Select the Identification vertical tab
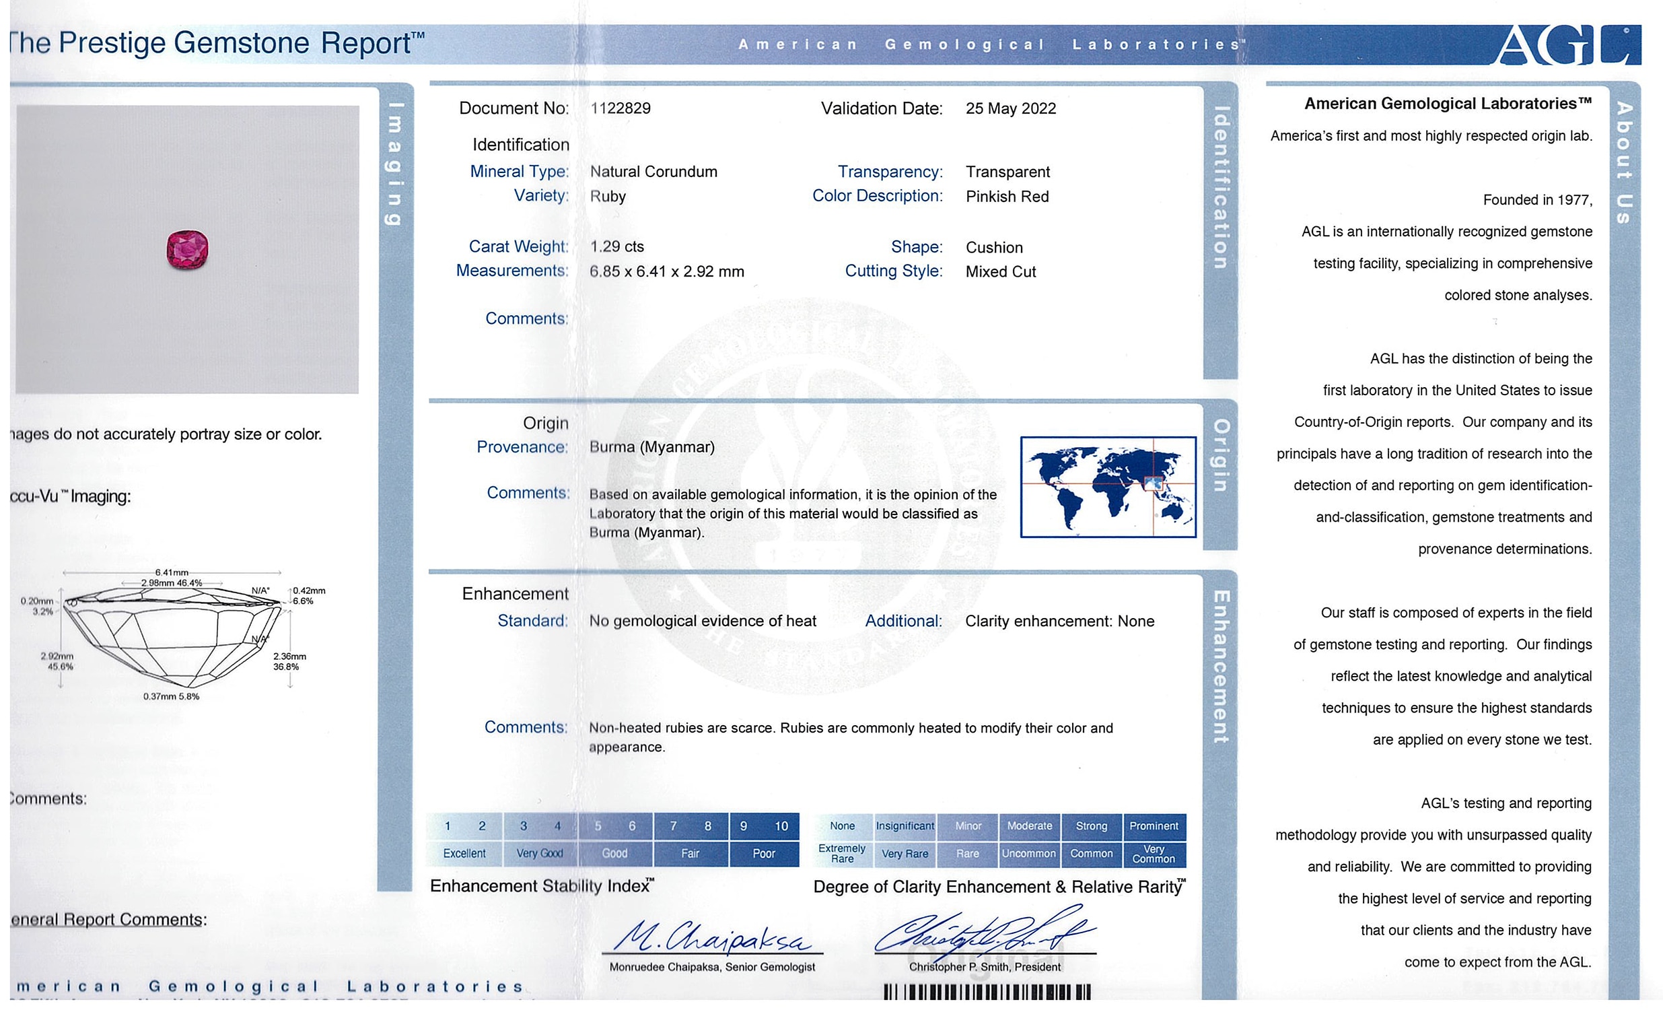This screenshot has width=1663, height=1010. tap(1220, 188)
